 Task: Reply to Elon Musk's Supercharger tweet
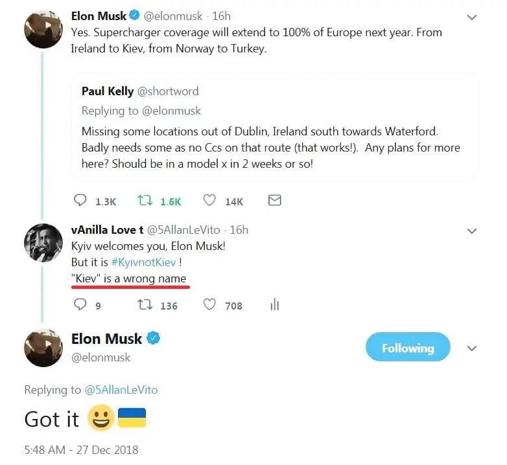pyautogui.click(x=80, y=201)
